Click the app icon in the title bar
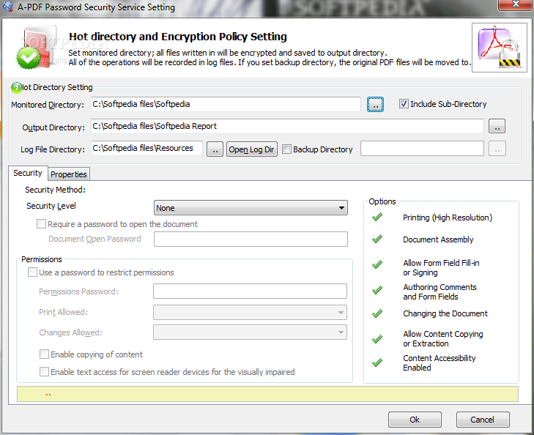534x435 pixels. click(7, 7)
